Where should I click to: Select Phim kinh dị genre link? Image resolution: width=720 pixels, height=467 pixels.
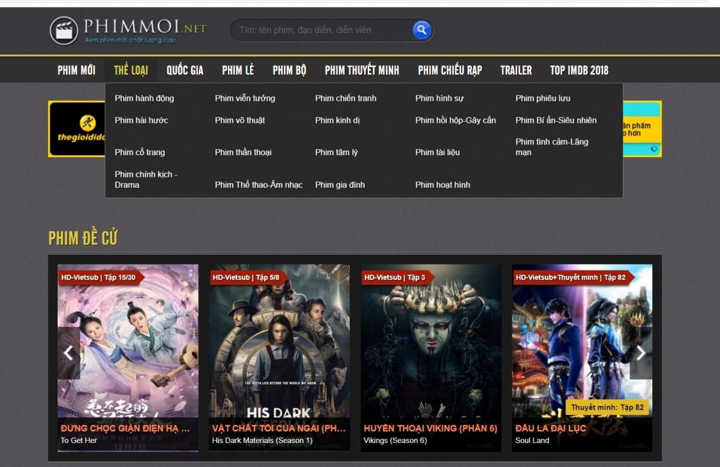(337, 120)
